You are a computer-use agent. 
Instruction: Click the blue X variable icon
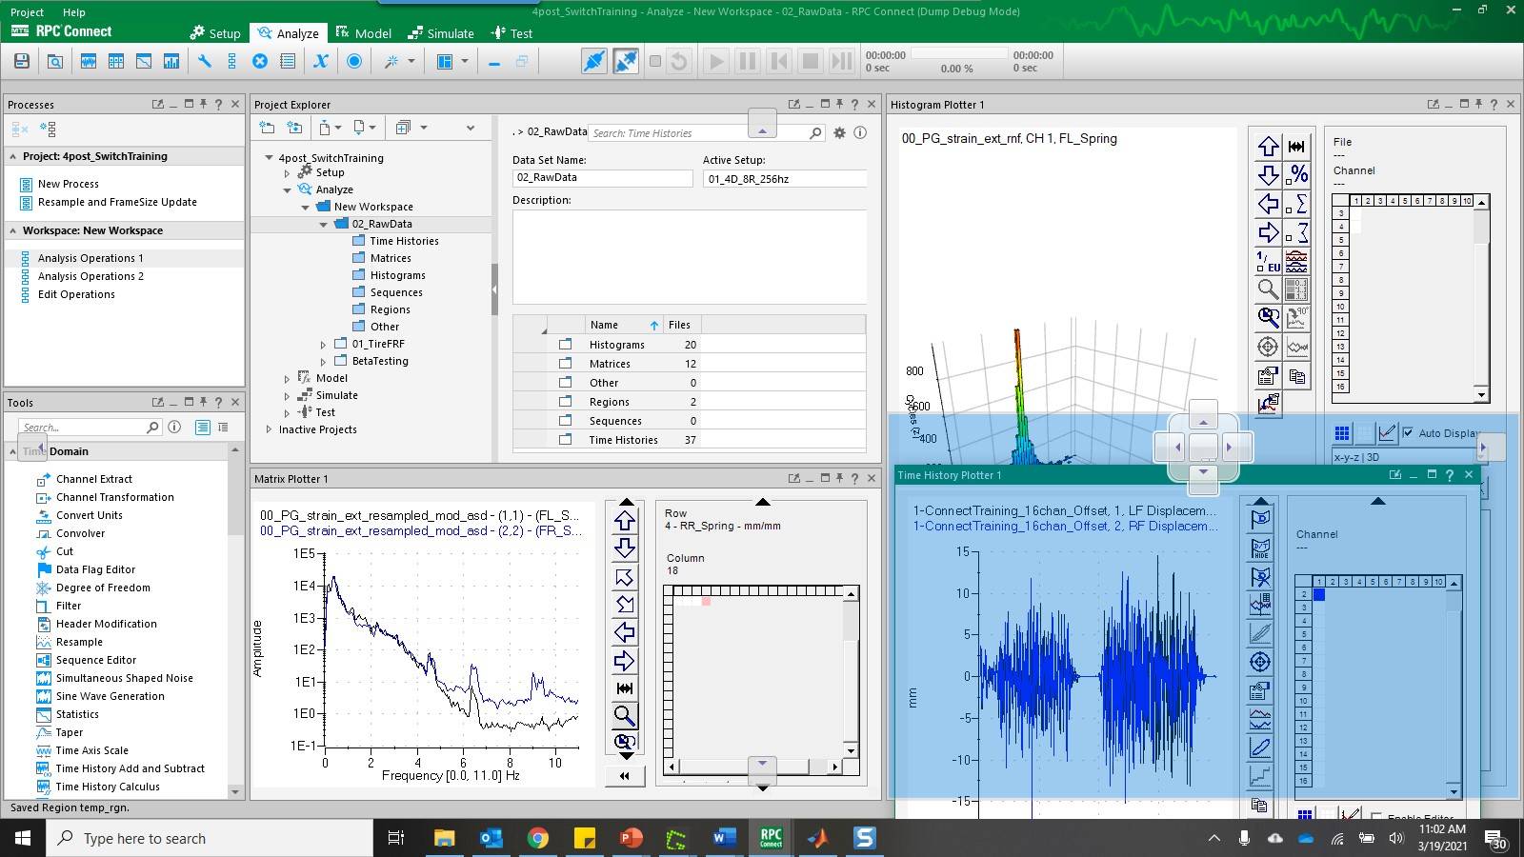click(x=321, y=61)
